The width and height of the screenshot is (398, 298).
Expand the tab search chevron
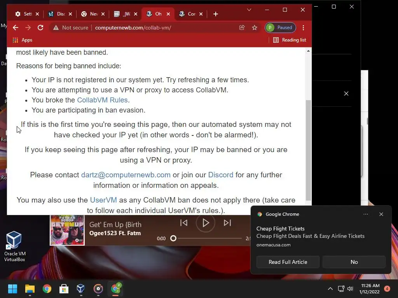point(249,10)
